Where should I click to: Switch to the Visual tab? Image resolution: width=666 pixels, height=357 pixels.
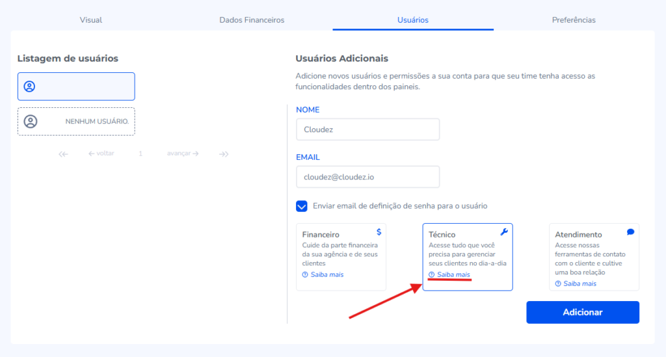point(91,20)
